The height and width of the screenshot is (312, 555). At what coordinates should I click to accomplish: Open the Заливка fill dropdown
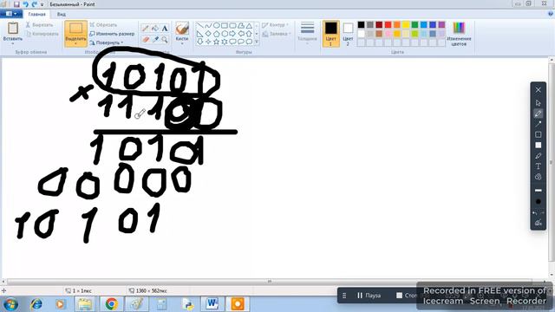tap(277, 34)
